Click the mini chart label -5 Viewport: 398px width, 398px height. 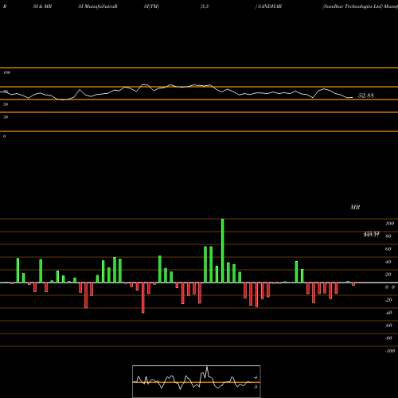(255, 387)
